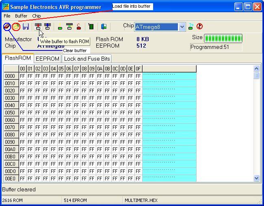This screenshot has width=264, height=206.
Task: Click the blue-arrow buffer write icon
Action: point(48,26)
